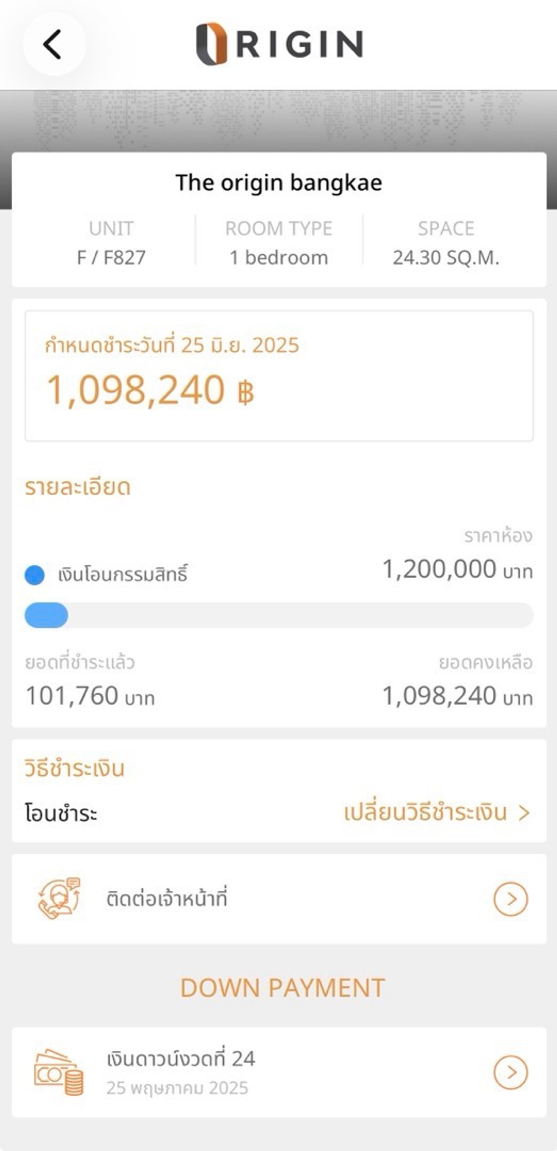The image size is (557, 1151).
Task: Tap the blue dot legend for เงินโอนกรรมสิทธิ์
Action: click(34, 575)
